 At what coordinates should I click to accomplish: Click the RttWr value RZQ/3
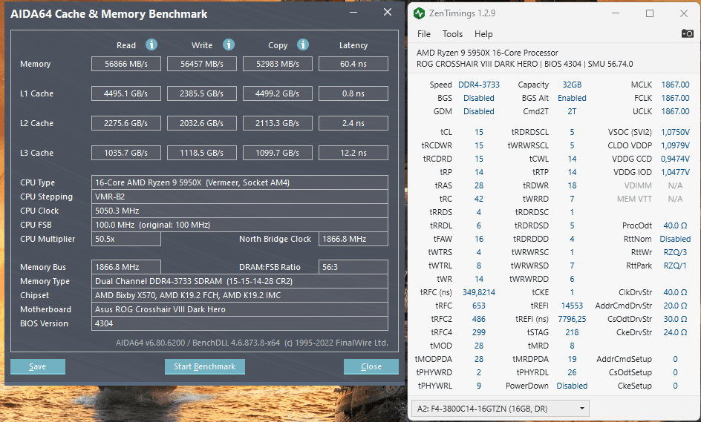point(675,253)
